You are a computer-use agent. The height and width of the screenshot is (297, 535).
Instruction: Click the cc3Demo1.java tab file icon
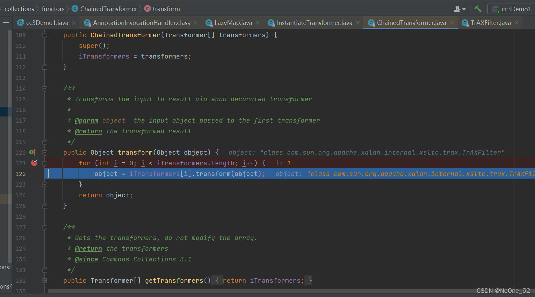coord(21,22)
